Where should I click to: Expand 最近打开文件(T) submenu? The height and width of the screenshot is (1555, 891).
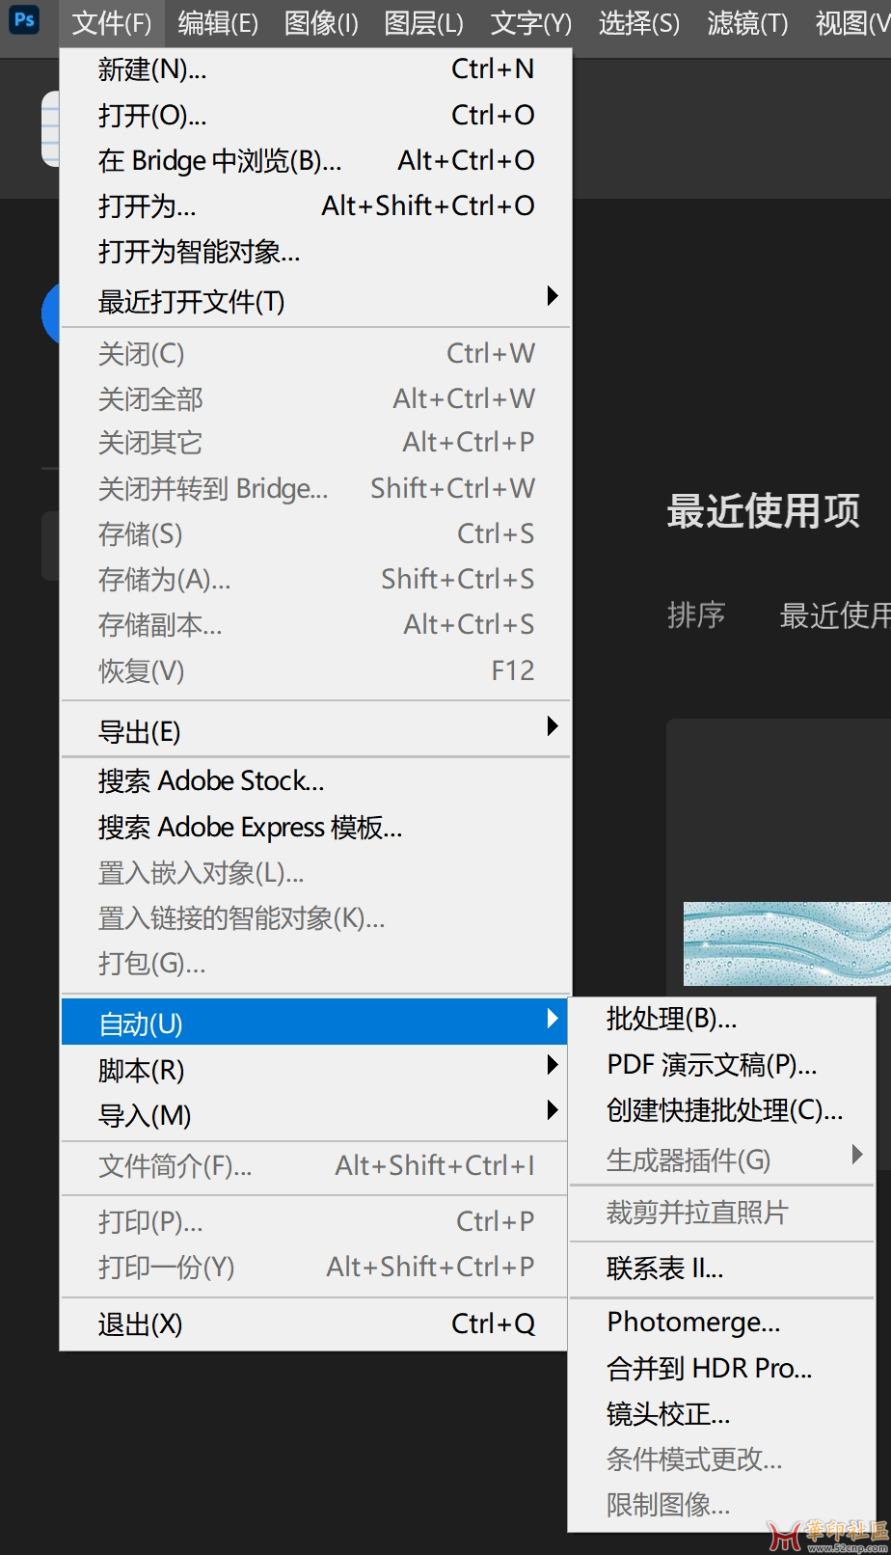(316, 301)
